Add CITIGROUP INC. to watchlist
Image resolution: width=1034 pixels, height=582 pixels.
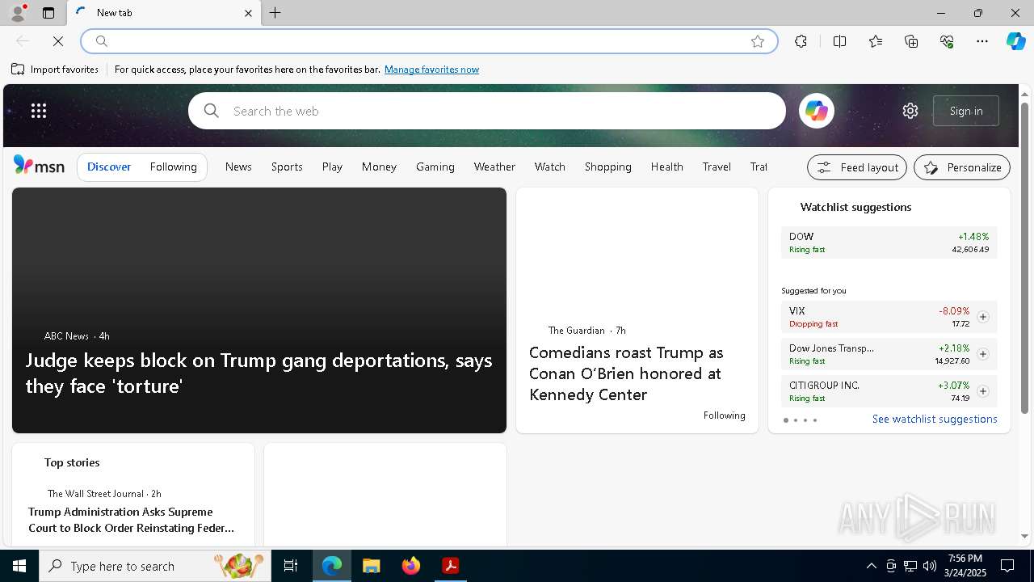tap(982, 391)
